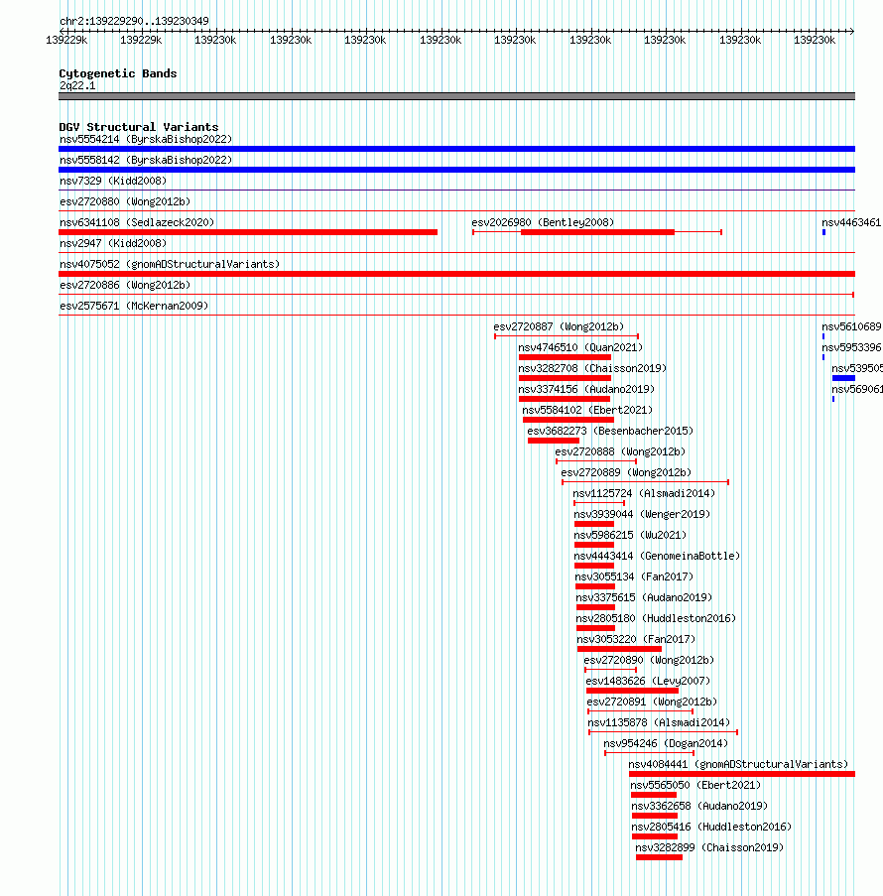Click the red bar under nsv6341108
The height and width of the screenshot is (896, 883).
click(x=248, y=232)
